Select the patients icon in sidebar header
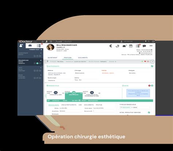Image resolution: width=173 pixels, height=151 pixels. click(21, 46)
